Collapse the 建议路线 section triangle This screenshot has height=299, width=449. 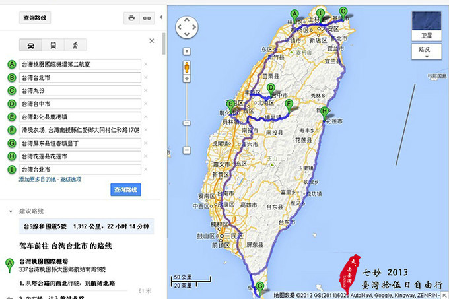coord(11,211)
